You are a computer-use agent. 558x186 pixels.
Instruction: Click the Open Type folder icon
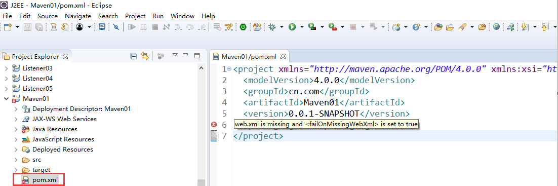click(x=439, y=27)
